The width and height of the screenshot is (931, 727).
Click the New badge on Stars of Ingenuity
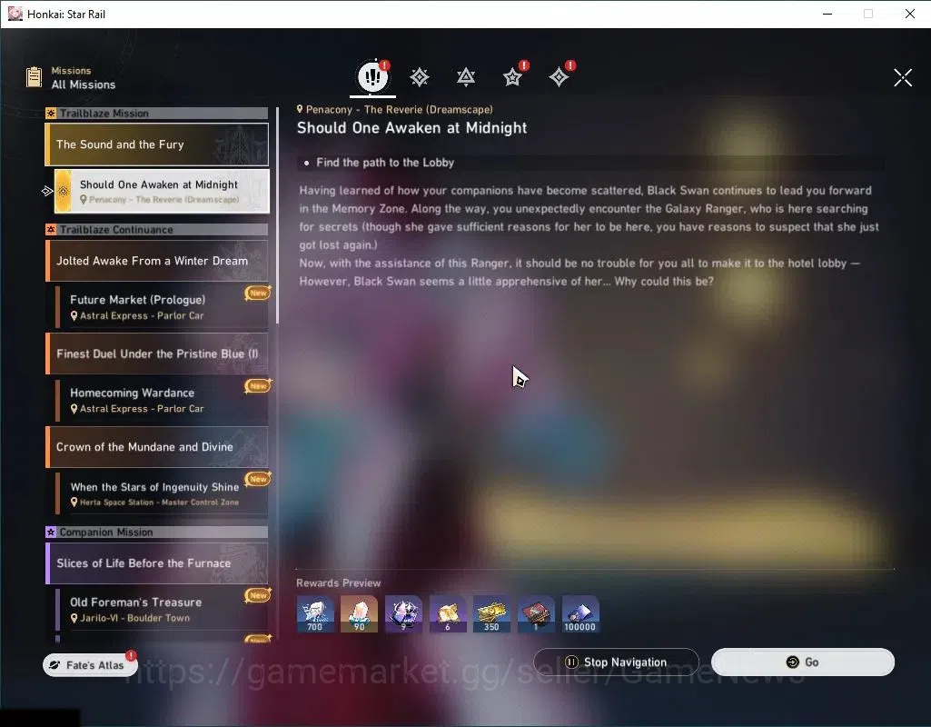click(x=258, y=478)
